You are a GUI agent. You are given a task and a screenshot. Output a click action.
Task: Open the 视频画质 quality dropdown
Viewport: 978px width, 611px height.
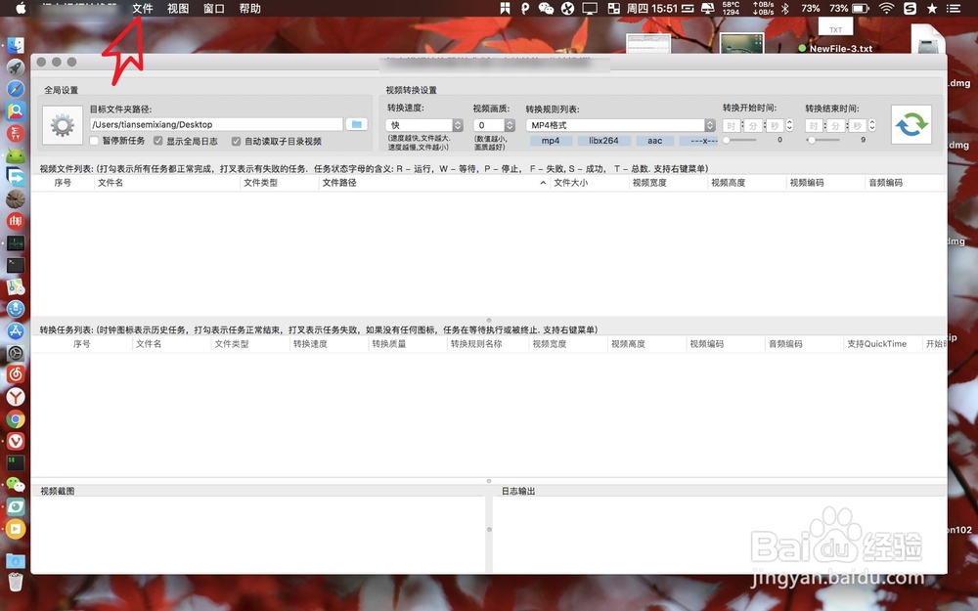496,125
